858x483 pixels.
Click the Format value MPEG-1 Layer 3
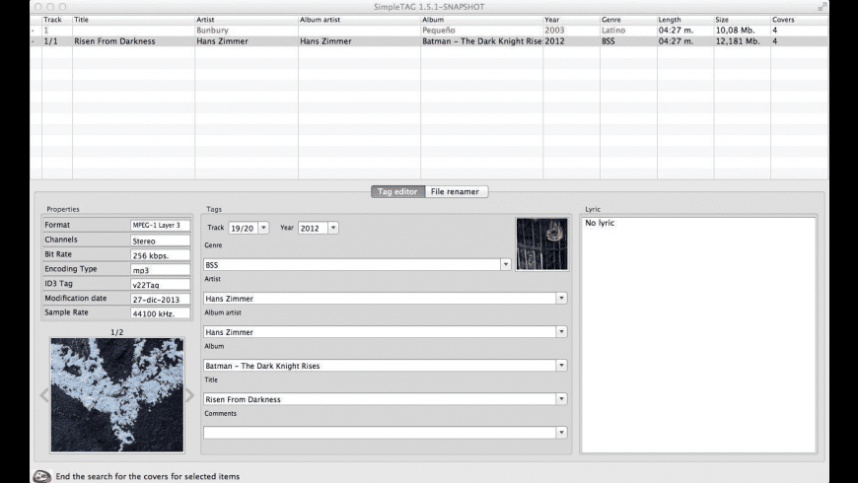tap(161, 225)
